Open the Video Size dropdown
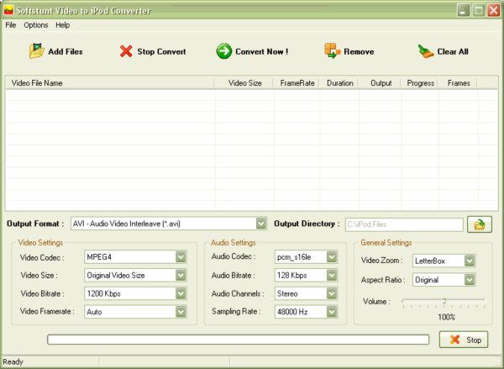Screen dimensions: 504x369 (x=180, y=275)
